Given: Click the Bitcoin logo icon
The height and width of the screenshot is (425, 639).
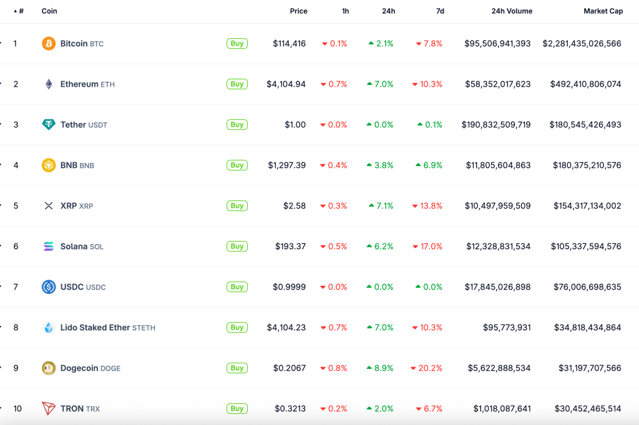Looking at the screenshot, I should click(x=49, y=44).
